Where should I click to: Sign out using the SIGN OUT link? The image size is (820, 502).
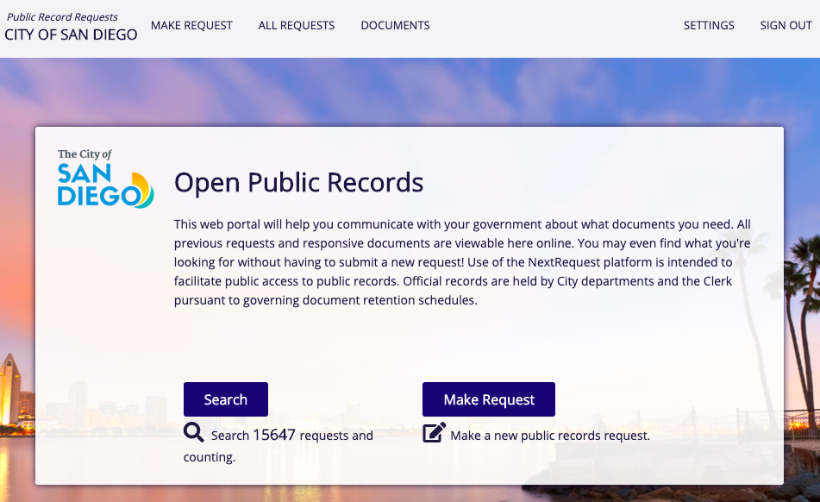tap(786, 25)
